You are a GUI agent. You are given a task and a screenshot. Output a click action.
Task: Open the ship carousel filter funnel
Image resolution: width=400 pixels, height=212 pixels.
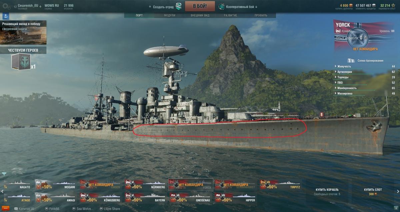coord(4,174)
